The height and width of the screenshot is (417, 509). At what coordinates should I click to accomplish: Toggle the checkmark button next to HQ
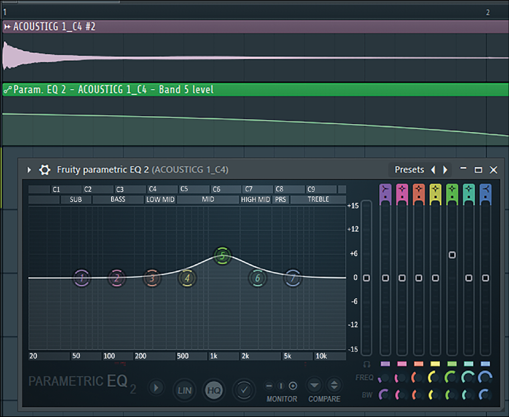[244, 390]
